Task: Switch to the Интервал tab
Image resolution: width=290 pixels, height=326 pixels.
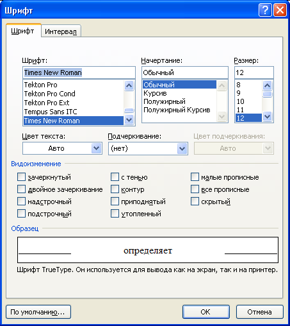Action: point(61,31)
